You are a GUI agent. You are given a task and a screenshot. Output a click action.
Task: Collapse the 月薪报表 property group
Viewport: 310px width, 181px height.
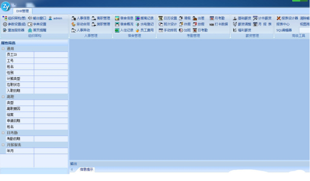click(x=3, y=145)
